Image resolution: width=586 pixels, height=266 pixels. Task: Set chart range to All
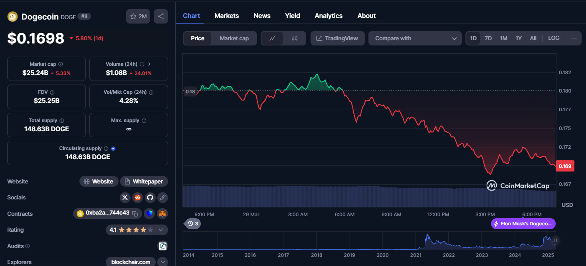click(x=533, y=38)
